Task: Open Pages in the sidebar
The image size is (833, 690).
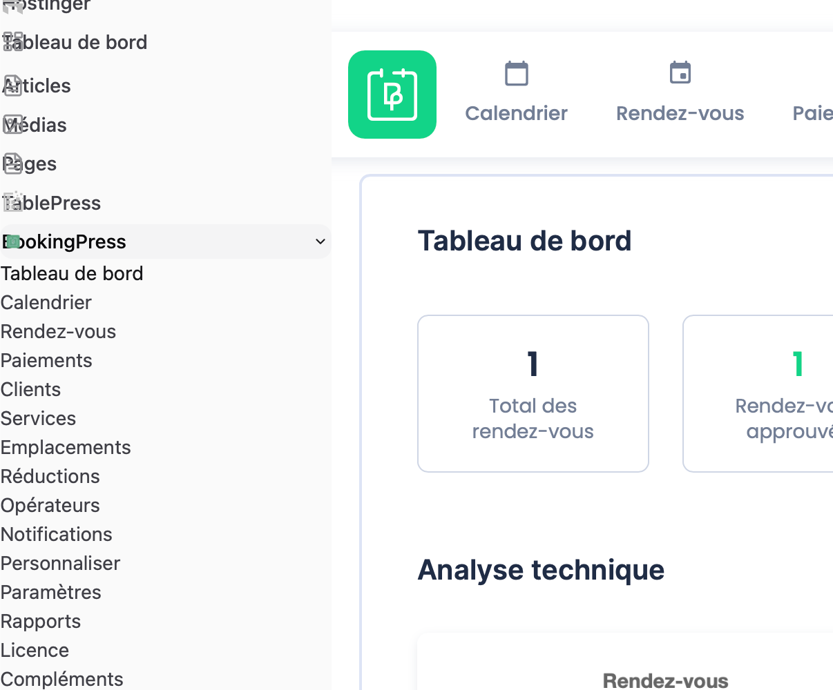Action: (30, 164)
